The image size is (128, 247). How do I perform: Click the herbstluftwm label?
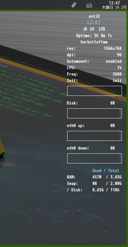(x=94, y=42)
